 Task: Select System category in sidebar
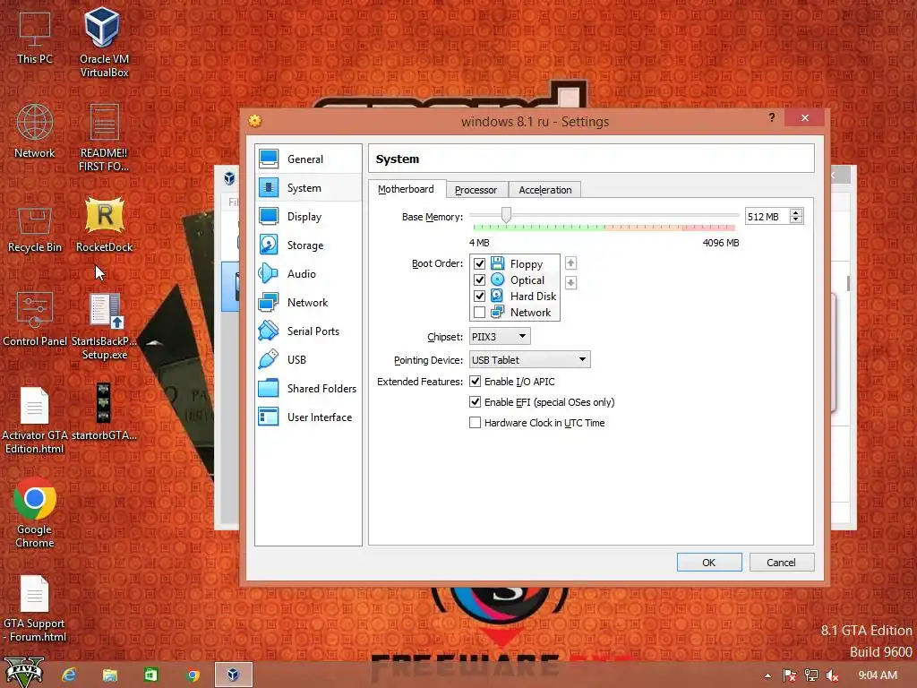(308, 188)
